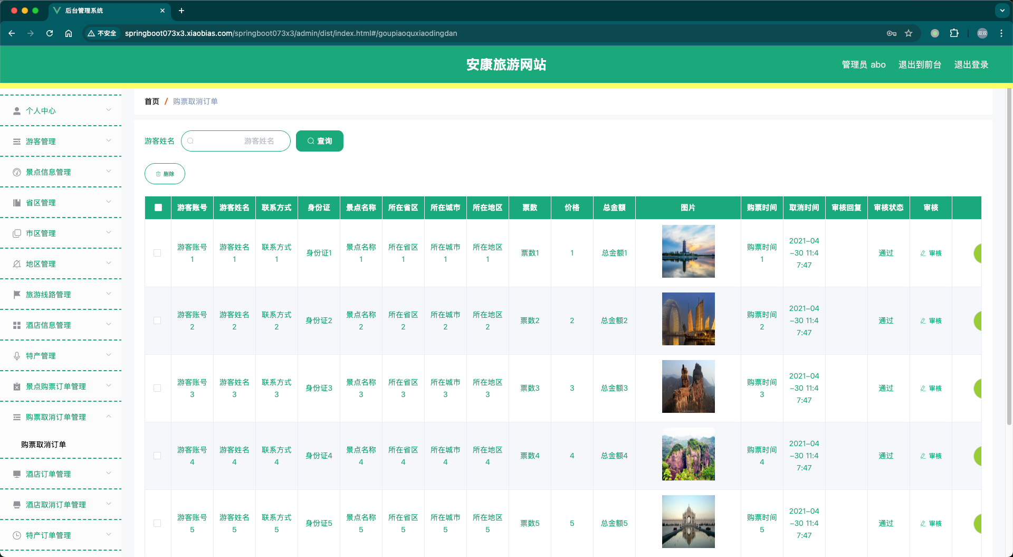This screenshot has width=1013, height=557.
Task: Click 退出到前台 in the header
Action: click(x=920, y=64)
